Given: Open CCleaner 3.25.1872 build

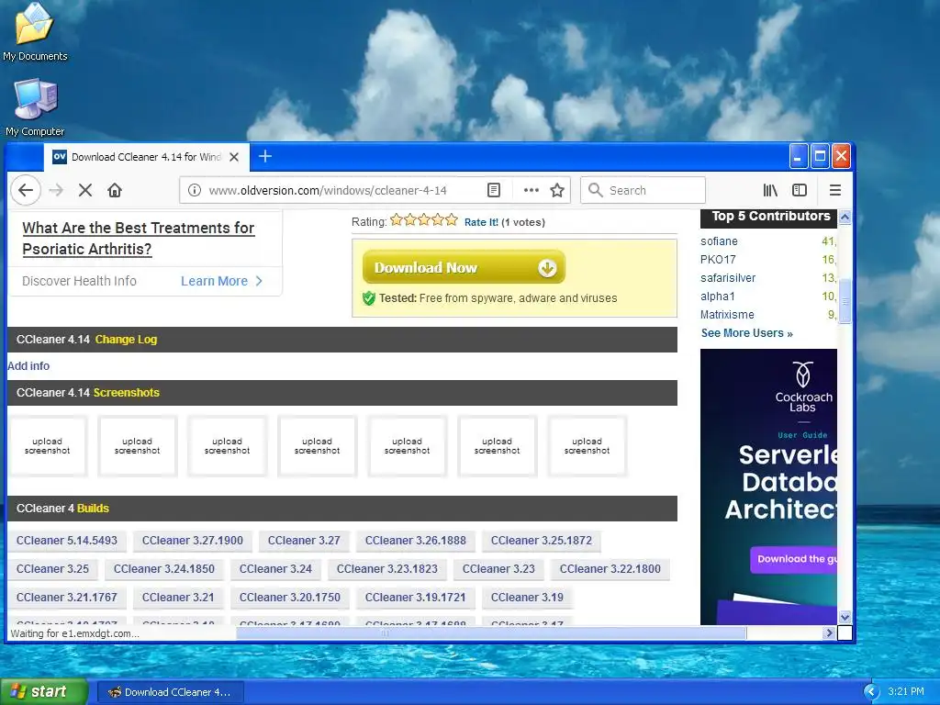Looking at the screenshot, I should pyautogui.click(x=542, y=541).
